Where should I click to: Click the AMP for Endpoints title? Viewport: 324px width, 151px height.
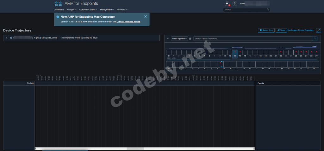point(81,3)
